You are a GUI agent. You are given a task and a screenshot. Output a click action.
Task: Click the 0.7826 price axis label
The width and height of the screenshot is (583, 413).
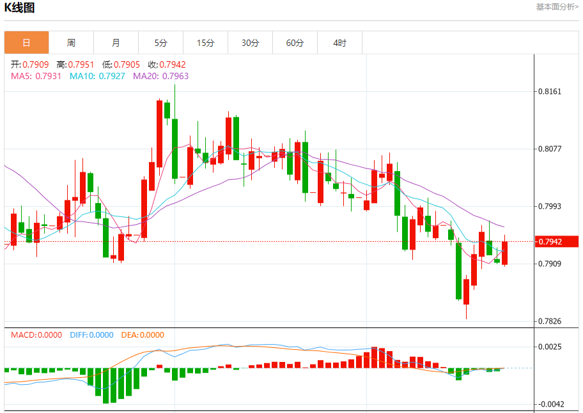(x=550, y=321)
